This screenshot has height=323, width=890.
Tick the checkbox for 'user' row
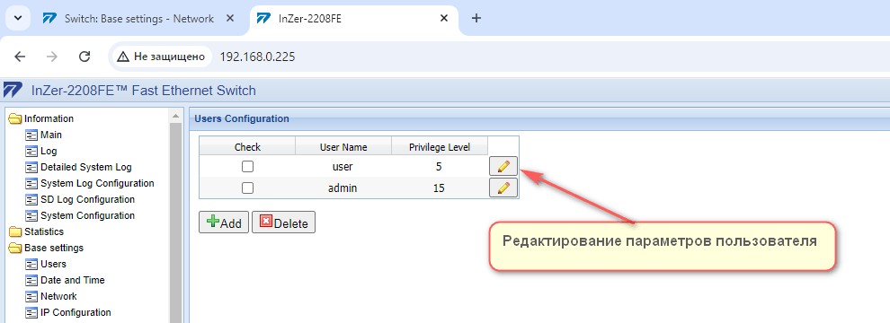[x=247, y=167]
